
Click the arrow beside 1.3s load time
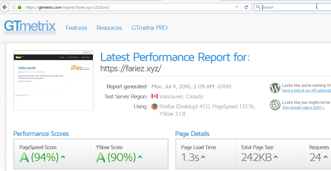(x=203, y=157)
